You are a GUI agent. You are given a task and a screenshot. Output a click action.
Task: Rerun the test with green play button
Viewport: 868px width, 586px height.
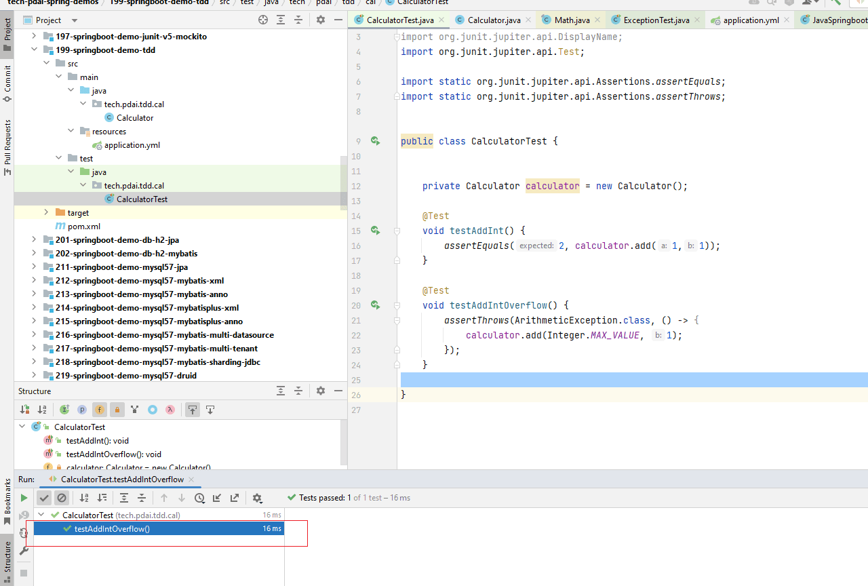tap(24, 498)
